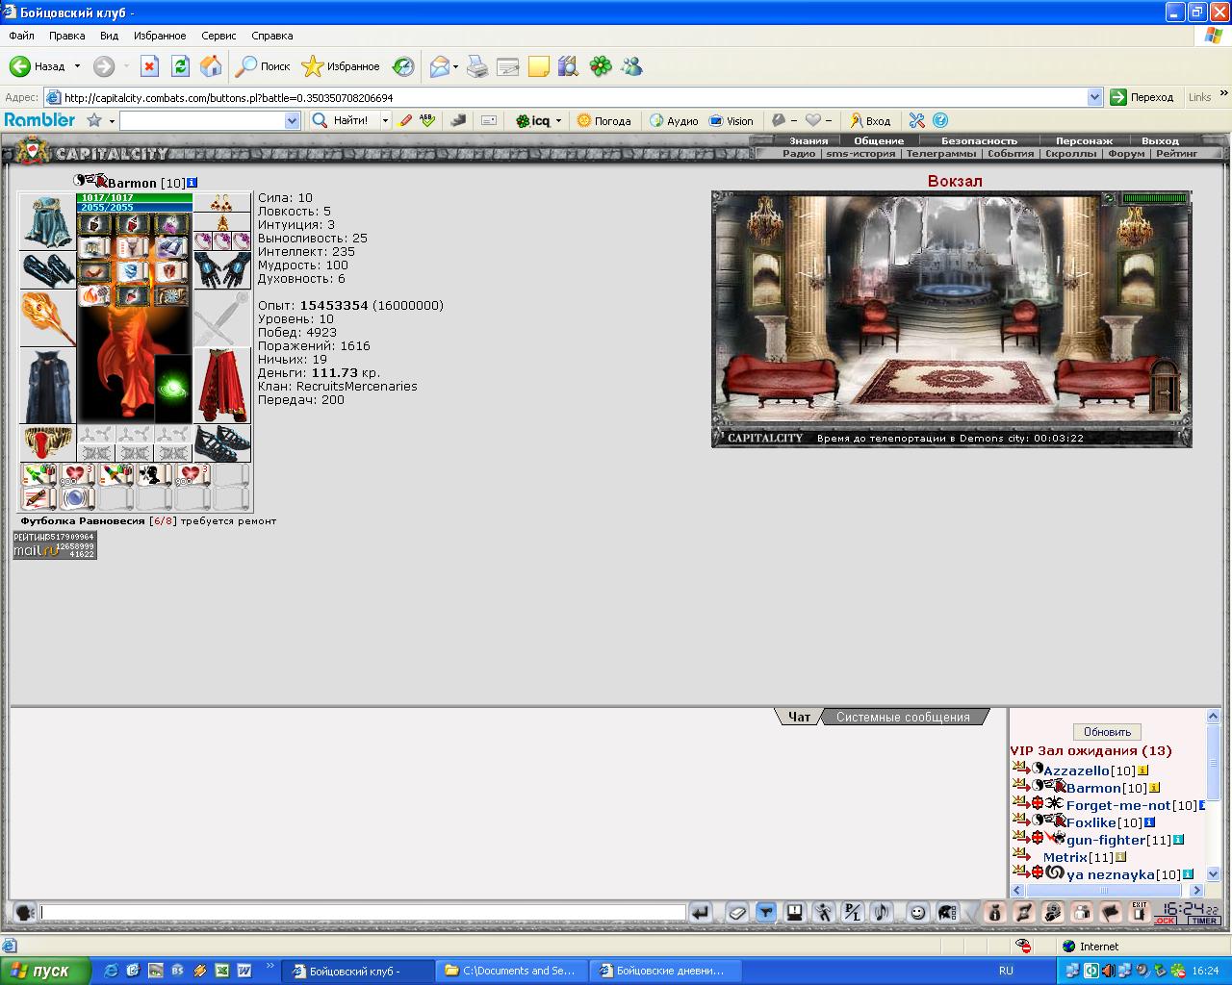This screenshot has height=985, width=1232.
Task: Toggle the sound speaker icon in chat bar
Action: click(881, 912)
